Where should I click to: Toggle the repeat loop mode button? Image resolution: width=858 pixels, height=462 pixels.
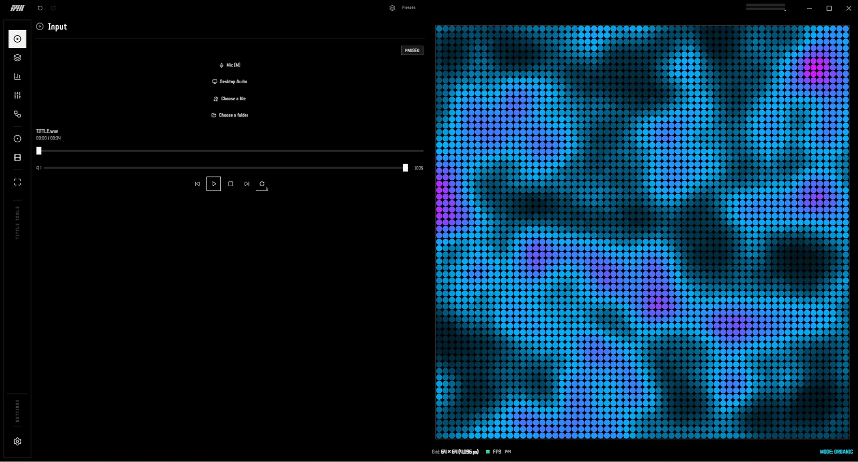click(262, 184)
